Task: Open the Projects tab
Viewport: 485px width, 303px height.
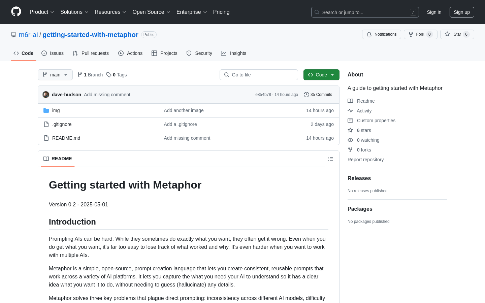Action: click(164, 53)
